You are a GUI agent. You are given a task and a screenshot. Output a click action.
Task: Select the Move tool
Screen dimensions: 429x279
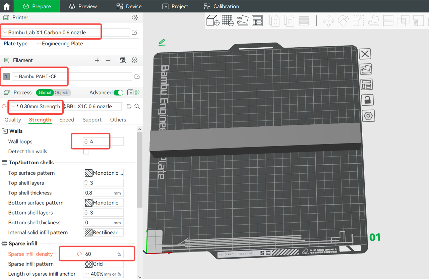click(328, 21)
